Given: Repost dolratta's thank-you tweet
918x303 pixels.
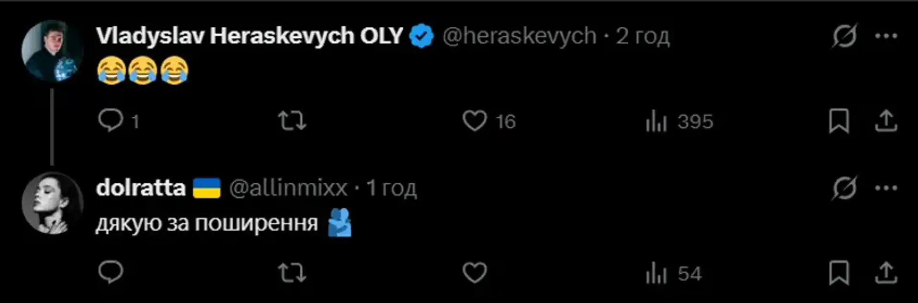Looking at the screenshot, I should 292,273.
